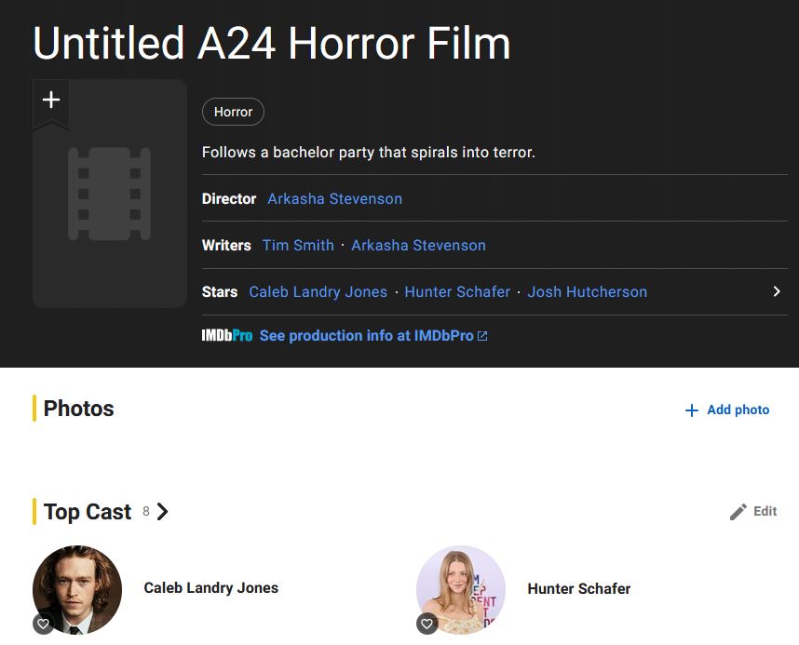Open Hunter Schafer portrait thumbnail
799x645 pixels.
pos(461,589)
